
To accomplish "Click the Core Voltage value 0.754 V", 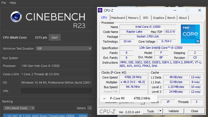I will coord(167,41).
